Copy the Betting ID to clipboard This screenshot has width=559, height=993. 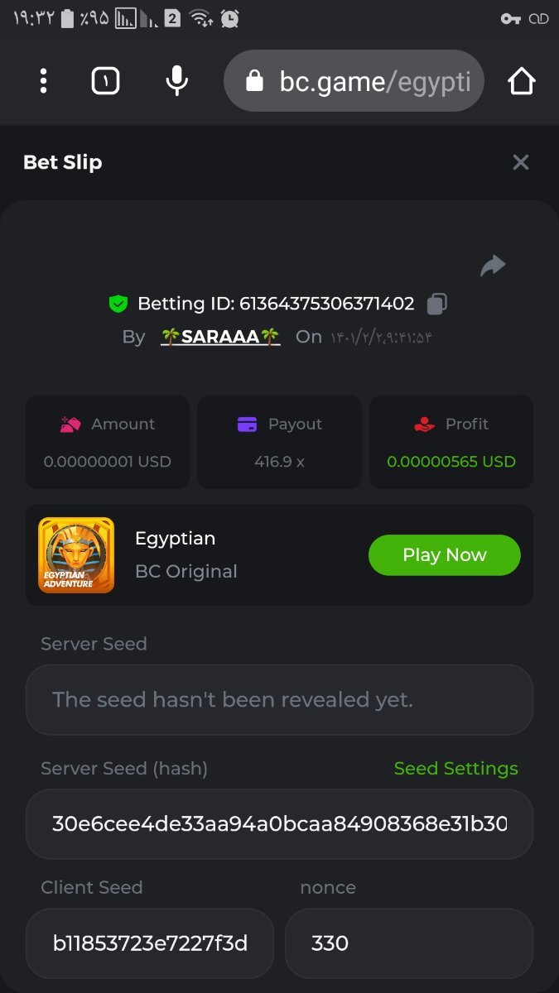[x=436, y=305]
